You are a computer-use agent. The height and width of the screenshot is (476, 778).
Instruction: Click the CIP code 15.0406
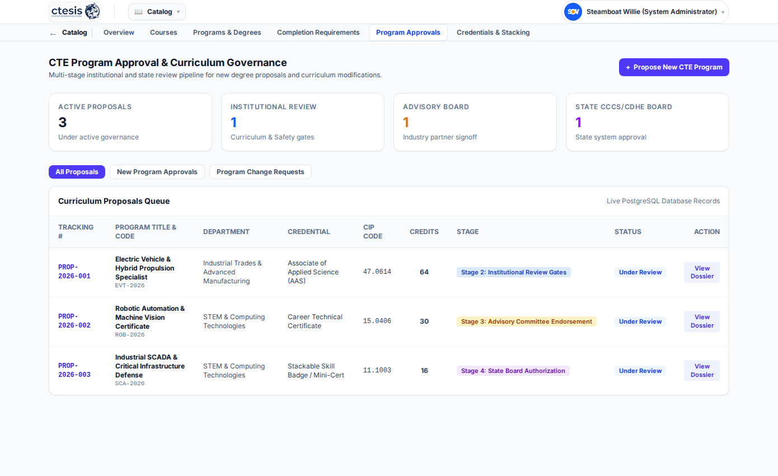click(x=377, y=321)
